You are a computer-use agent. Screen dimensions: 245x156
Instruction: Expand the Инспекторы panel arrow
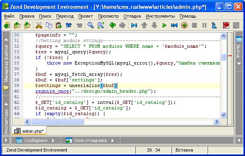point(6,104)
